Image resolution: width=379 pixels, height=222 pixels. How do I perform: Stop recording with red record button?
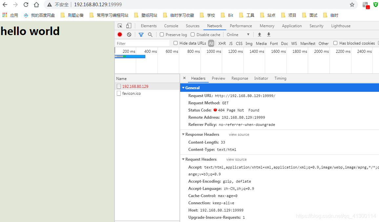(x=119, y=34)
